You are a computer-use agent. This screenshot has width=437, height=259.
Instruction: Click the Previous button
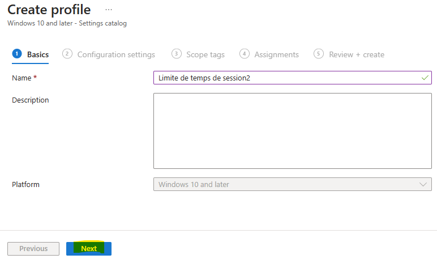pyautogui.click(x=33, y=248)
